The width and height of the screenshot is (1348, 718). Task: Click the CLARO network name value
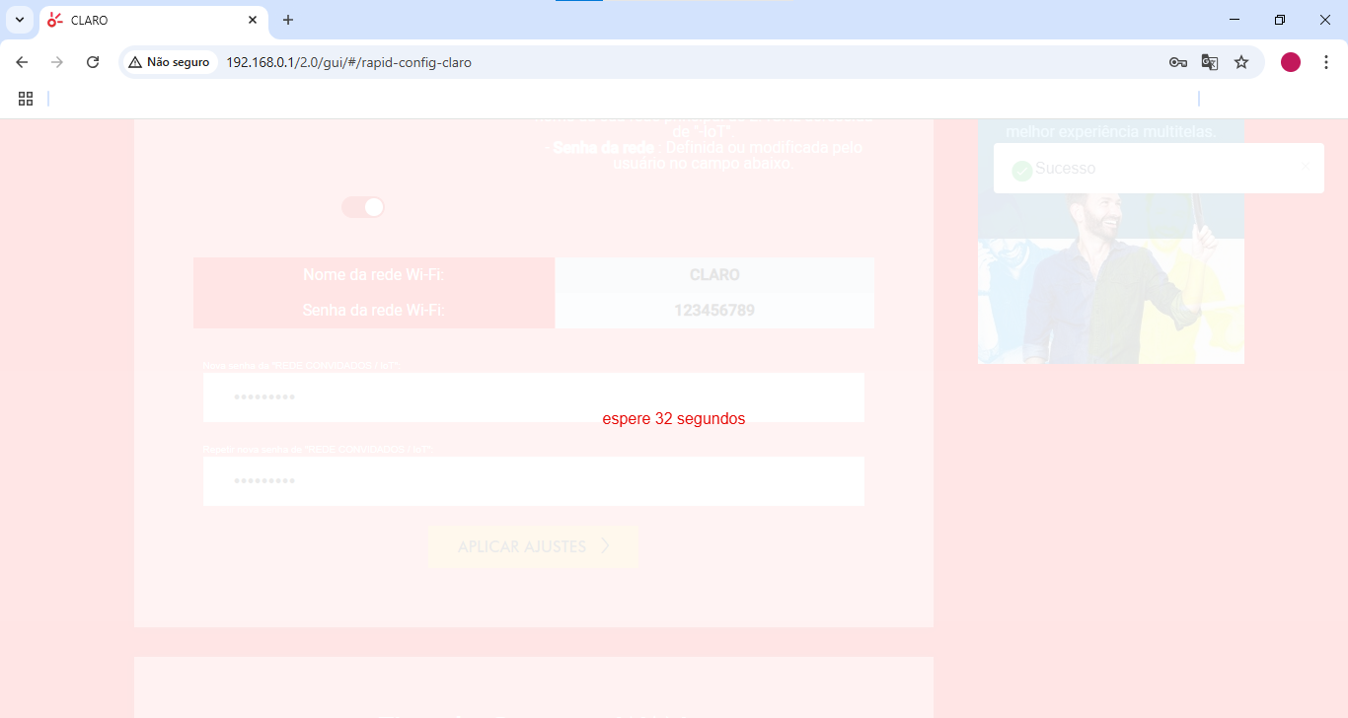[714, 275]
